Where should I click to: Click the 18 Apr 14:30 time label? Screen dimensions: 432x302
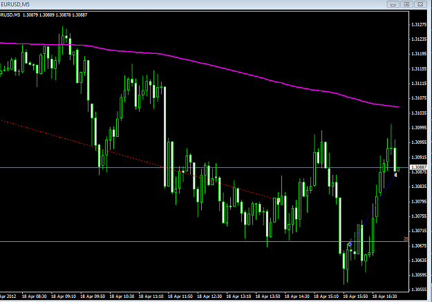click(297, 296)
